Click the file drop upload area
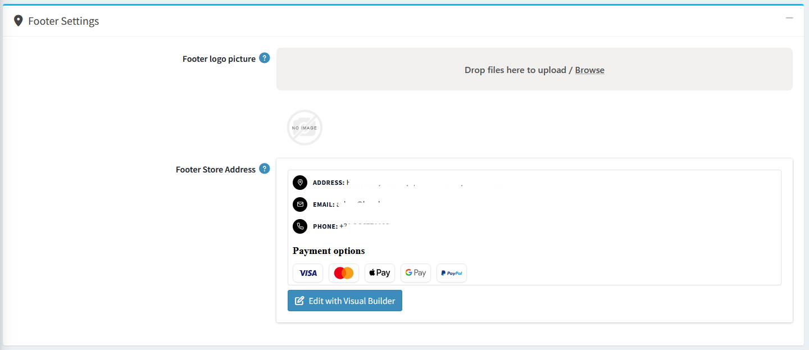 (534, 69)
